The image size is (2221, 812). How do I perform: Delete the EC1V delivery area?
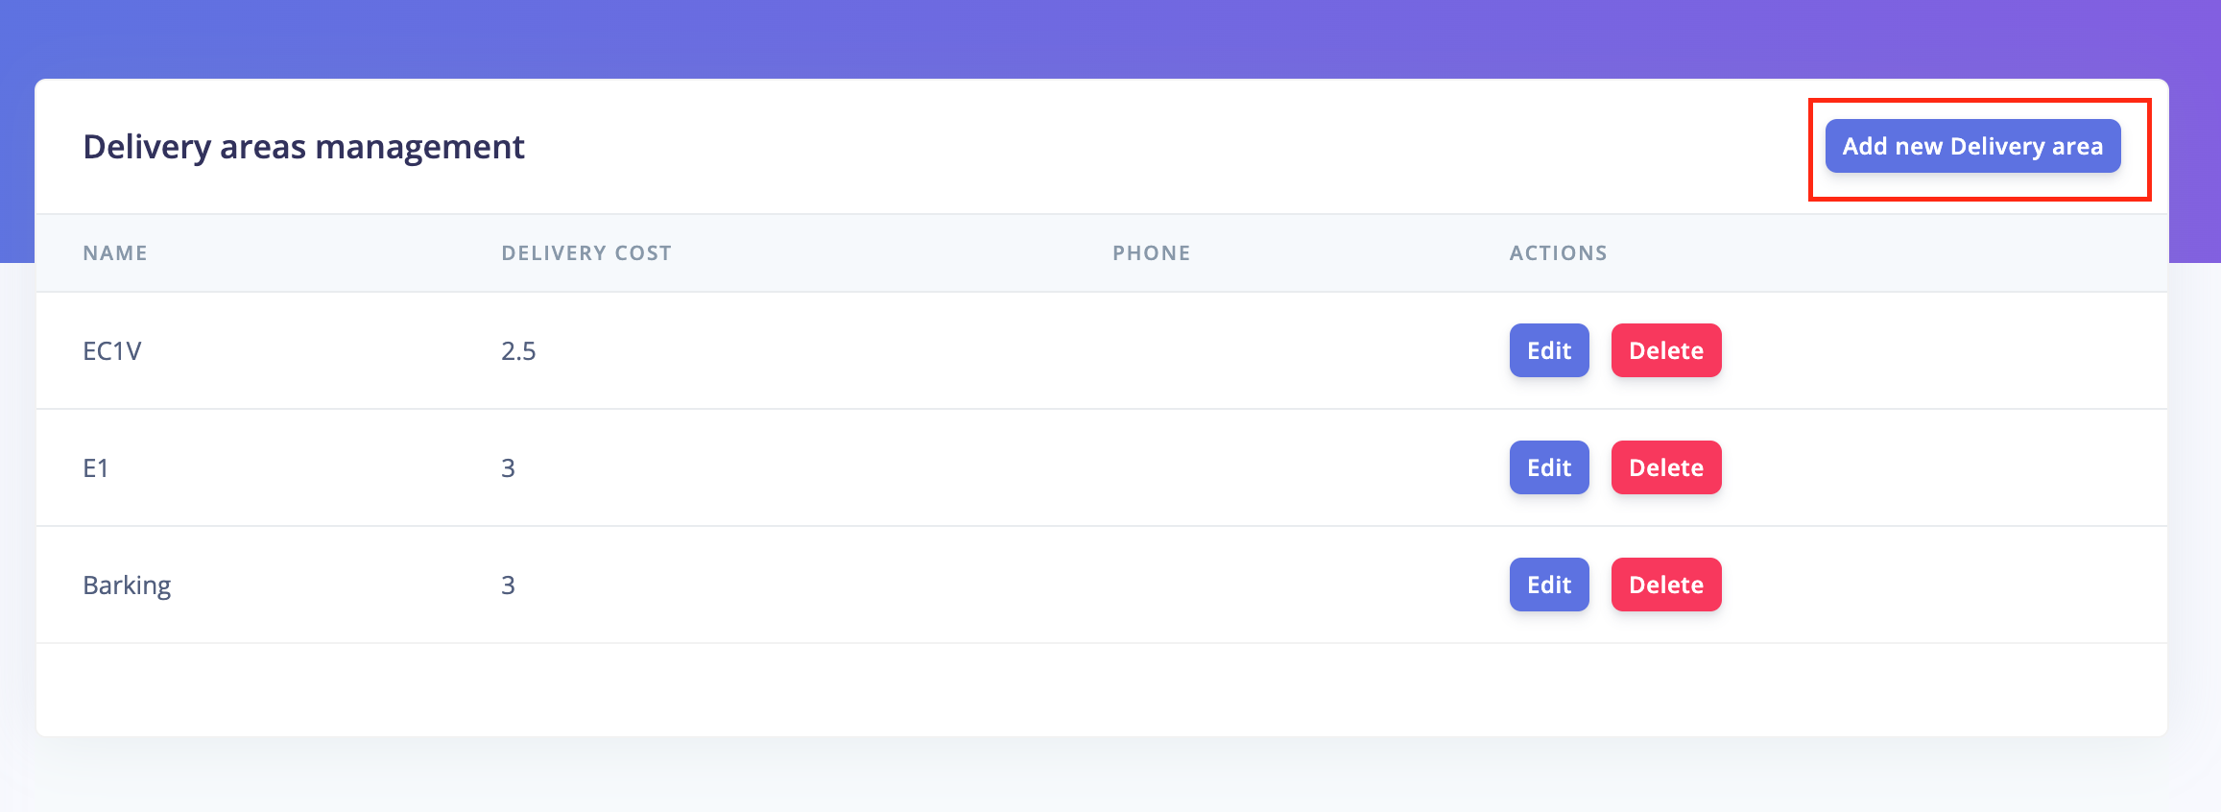point(1666,350)
